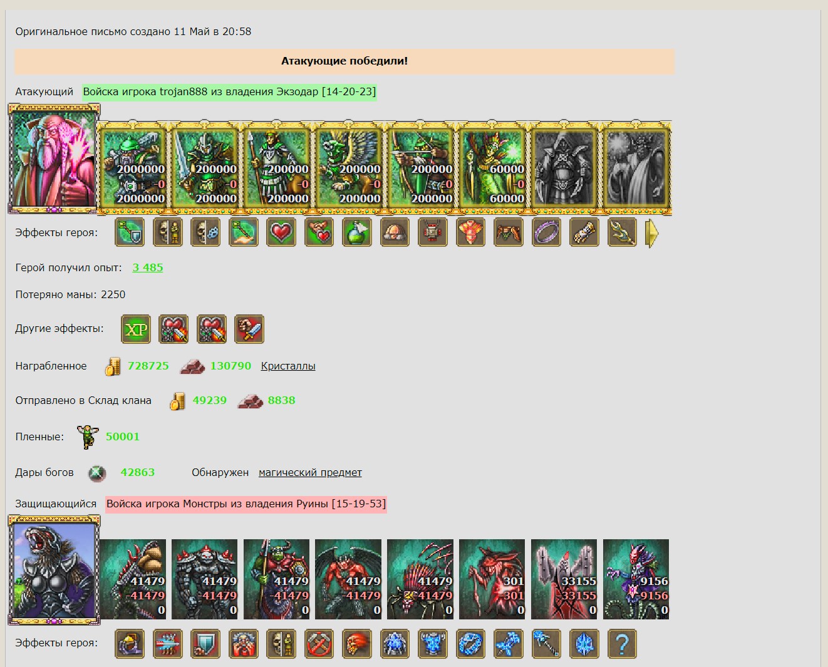Click the red heart hero effect icon
Image resolution: width=828 pixels, height=667 pixels.
point(281,232)
